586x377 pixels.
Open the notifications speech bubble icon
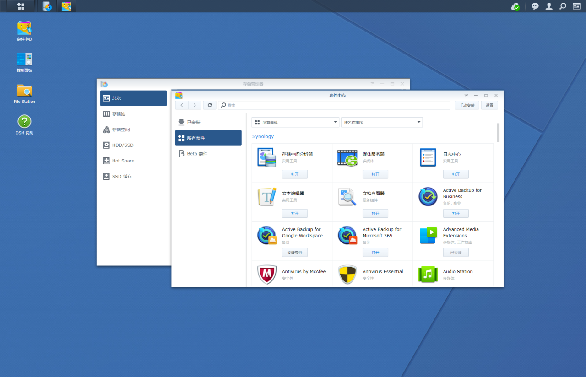[535, 6]
